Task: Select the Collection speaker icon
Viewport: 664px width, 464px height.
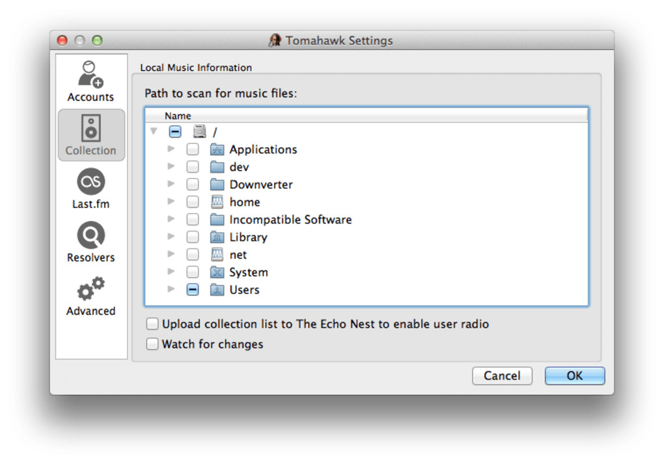Action: pos(91,128)
